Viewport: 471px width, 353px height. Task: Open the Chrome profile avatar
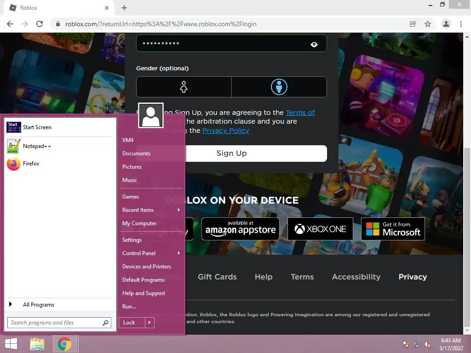(446, 24)
